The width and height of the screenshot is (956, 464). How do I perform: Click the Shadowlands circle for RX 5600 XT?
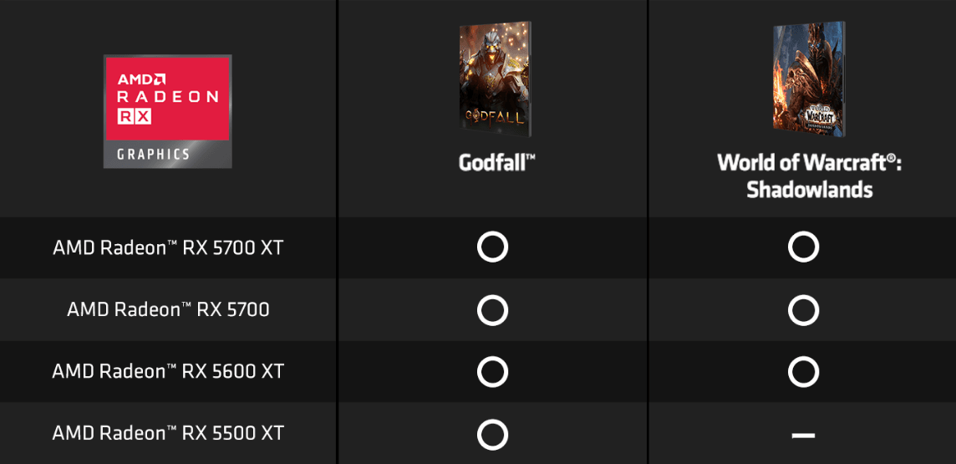803,372
